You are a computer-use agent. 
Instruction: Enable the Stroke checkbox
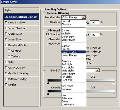pyautogui.click(x=6, y=85)
